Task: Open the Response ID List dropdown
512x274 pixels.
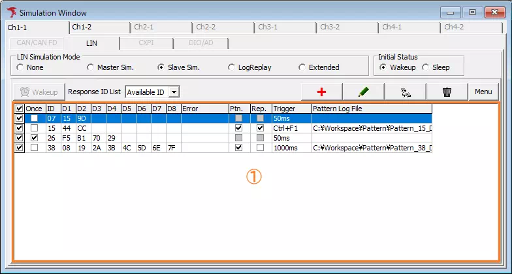Action: (174, 92)
